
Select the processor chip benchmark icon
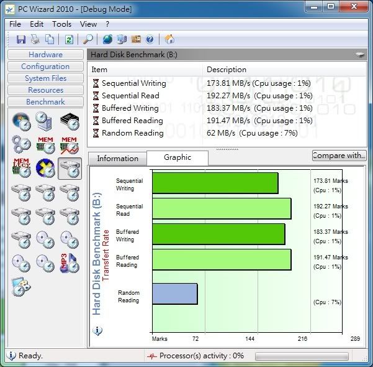pyautogui.click(x=70, y=121)
